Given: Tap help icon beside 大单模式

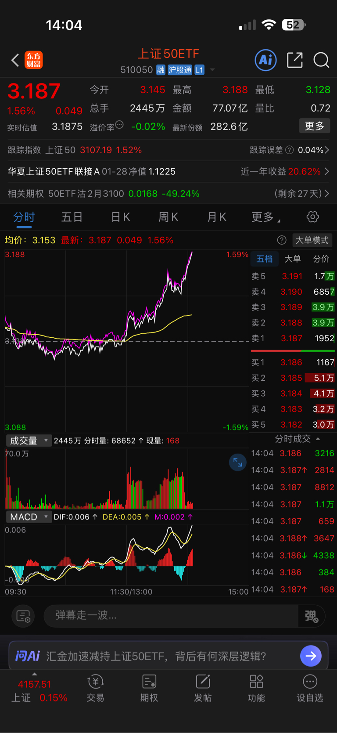Looking at the screenshot, I should (x=282, y=240).
